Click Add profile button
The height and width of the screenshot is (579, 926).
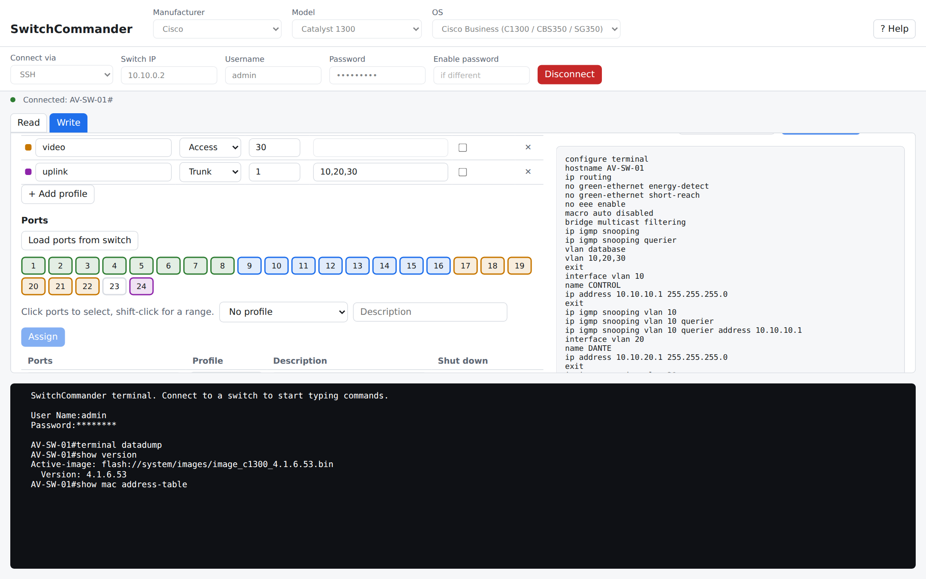click(58, 194)
